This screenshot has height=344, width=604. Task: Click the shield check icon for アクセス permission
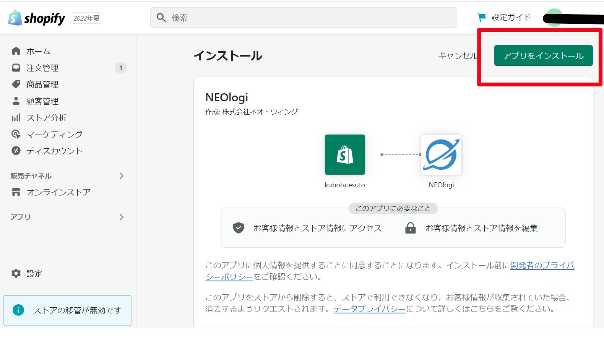click(239, 228)
